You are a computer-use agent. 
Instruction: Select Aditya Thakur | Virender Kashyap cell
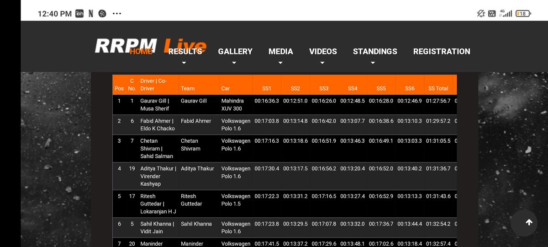[158, 176]
